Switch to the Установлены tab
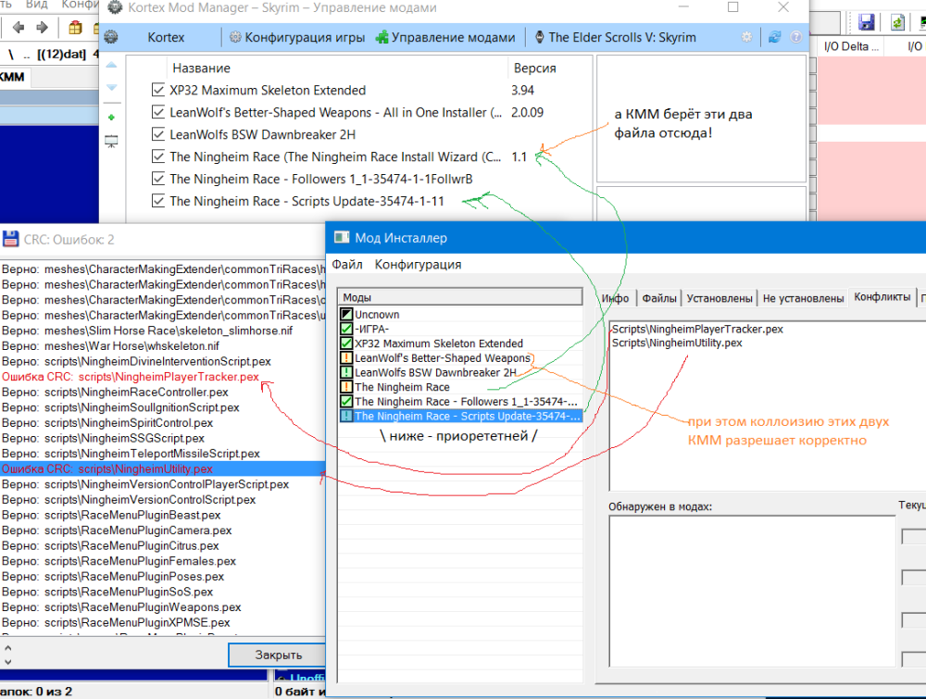The image size is (926, 699). point(720,298)
